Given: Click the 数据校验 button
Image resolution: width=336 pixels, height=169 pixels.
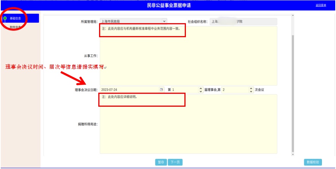Looking at the screenshot, I should [313, 162].
